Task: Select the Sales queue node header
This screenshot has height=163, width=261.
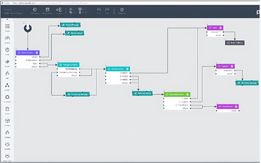Action: tap(215, 28)
